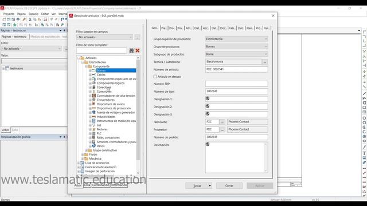Click globe translate icon in Designación 2

click(208, 106)
